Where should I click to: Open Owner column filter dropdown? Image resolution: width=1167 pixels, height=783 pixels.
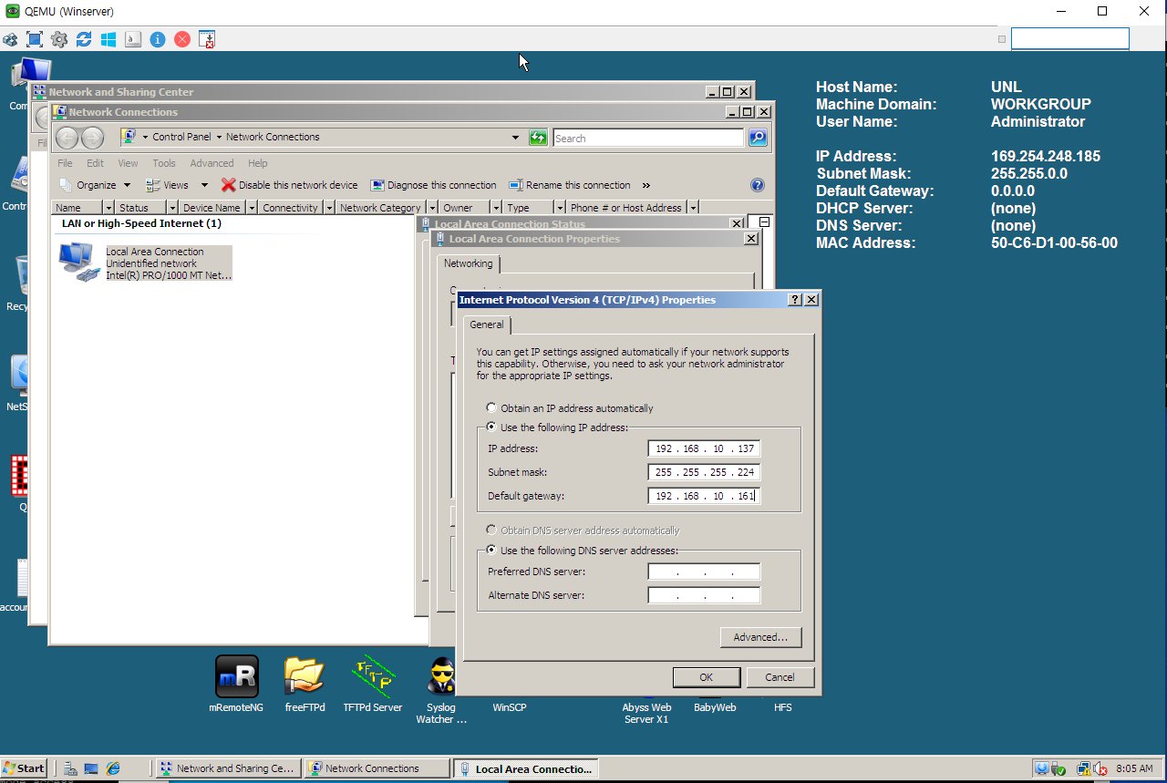pos(496,208)
